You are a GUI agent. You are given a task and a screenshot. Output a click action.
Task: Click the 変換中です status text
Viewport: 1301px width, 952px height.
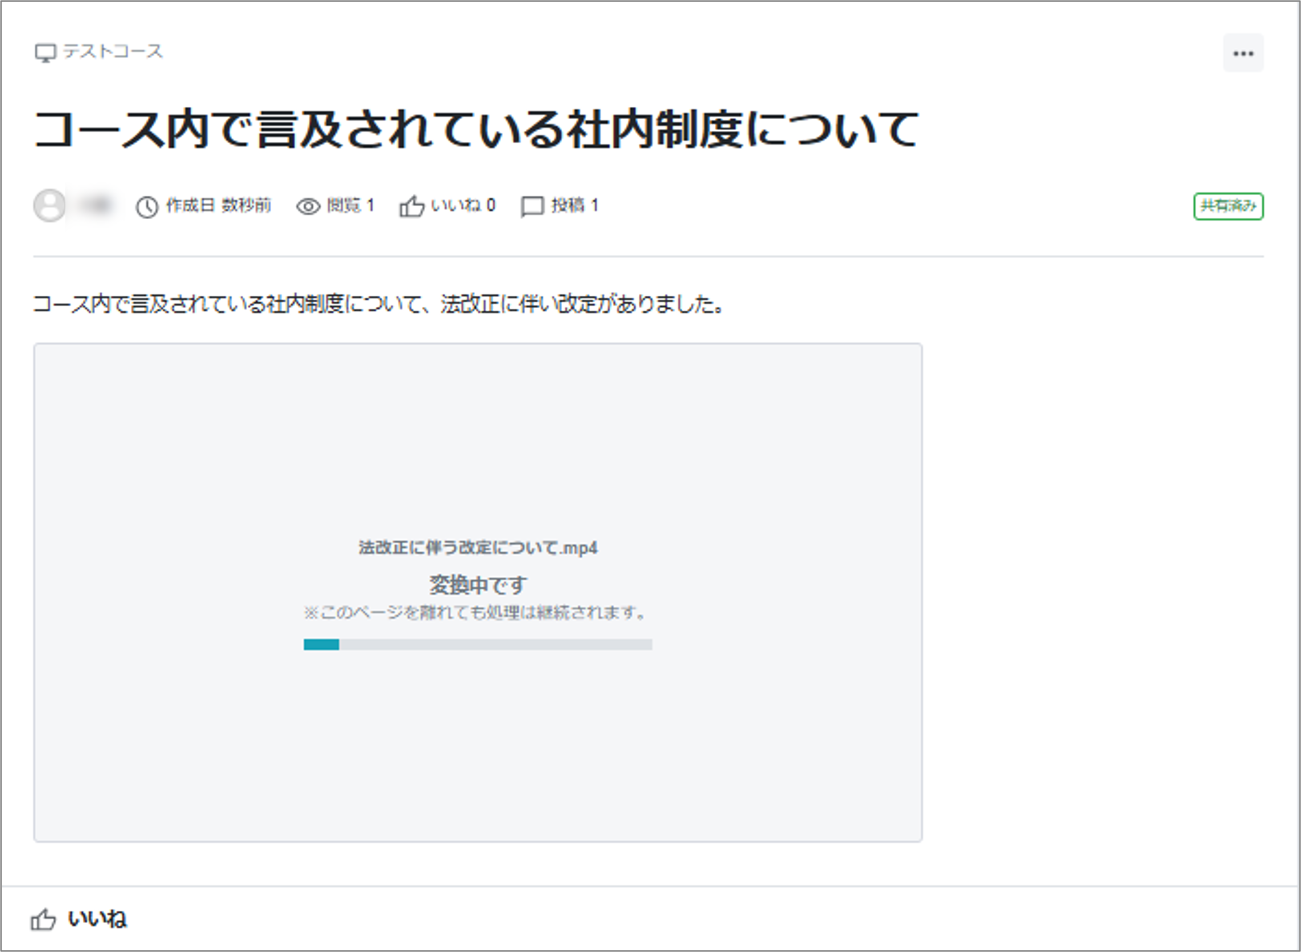[477, 585]
